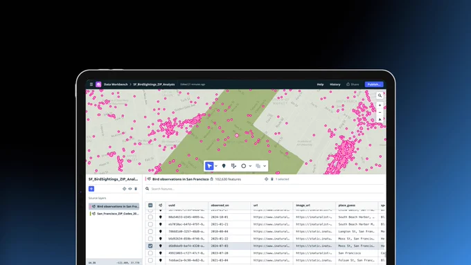Click point icon in 2024-10-01 row

pos(161,217)
